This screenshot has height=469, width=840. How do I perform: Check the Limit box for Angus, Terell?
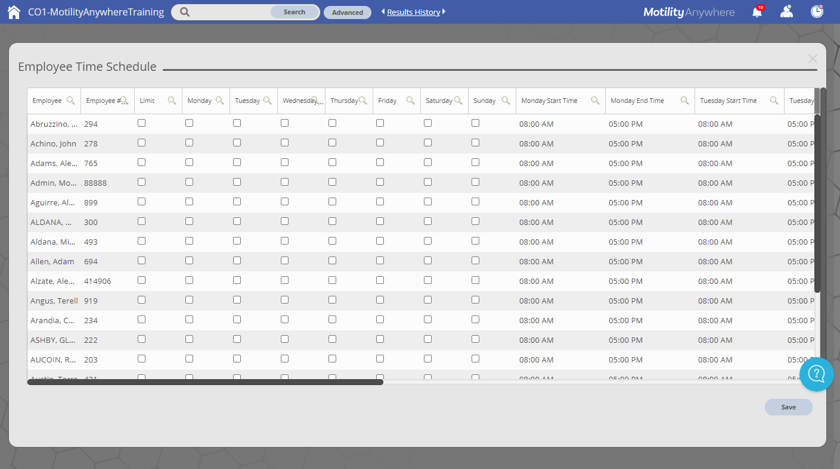141,299
